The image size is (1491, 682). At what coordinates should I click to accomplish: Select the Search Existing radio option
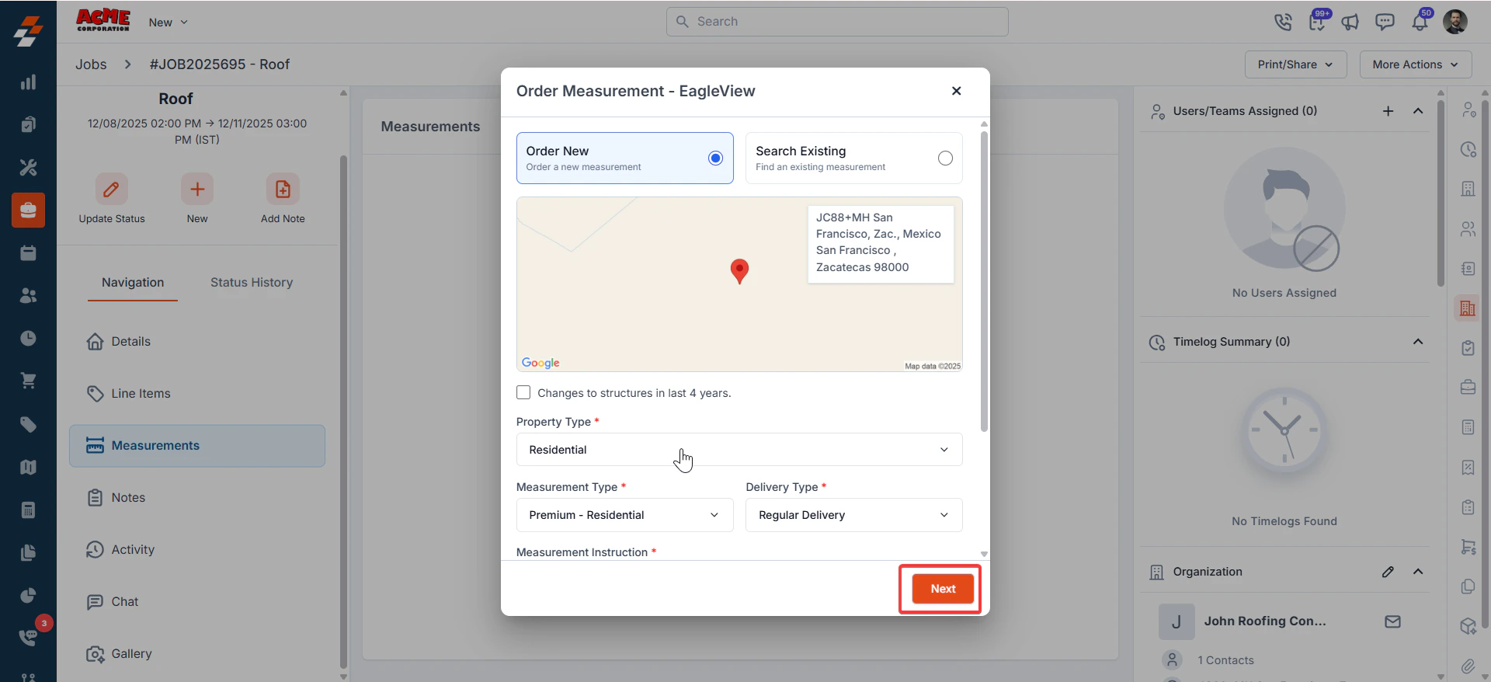tap(945, 158)
